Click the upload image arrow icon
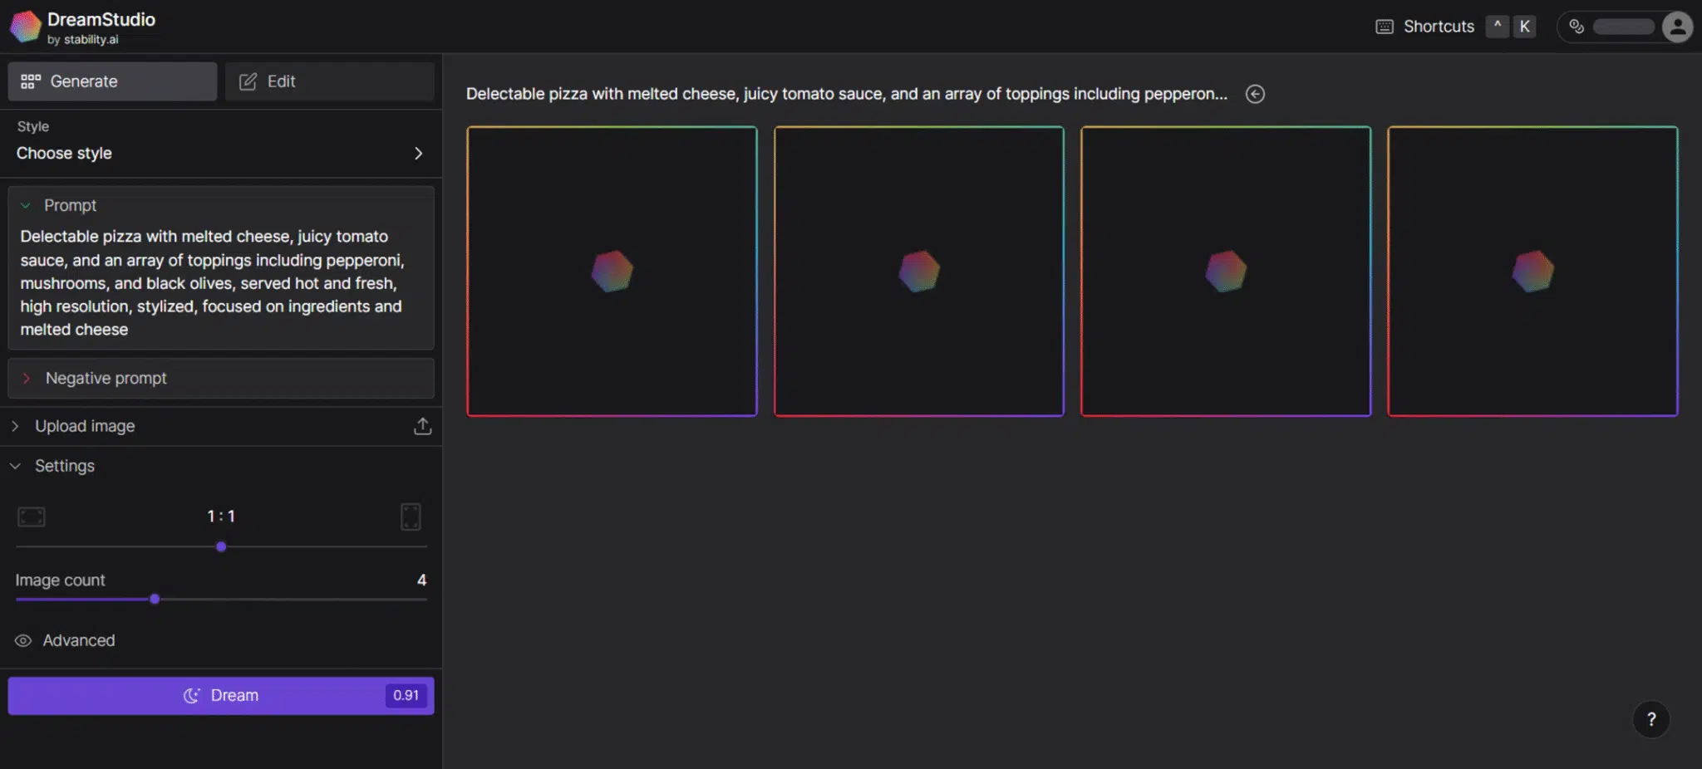Image resolution: width=1702 pixels, height=769 pixels. 422,426
